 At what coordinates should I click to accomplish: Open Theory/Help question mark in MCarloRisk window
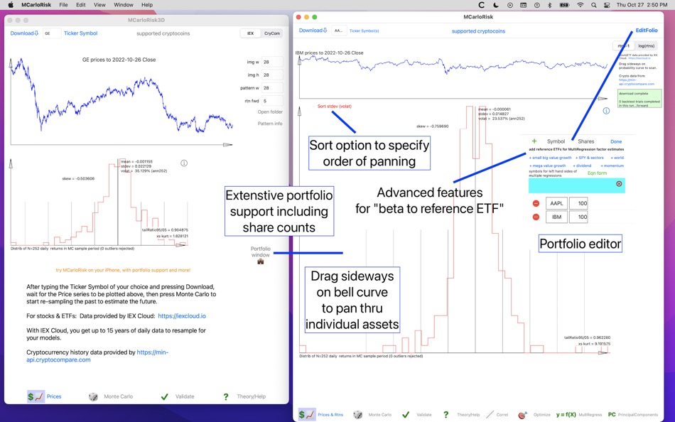[x=446, y=415]
